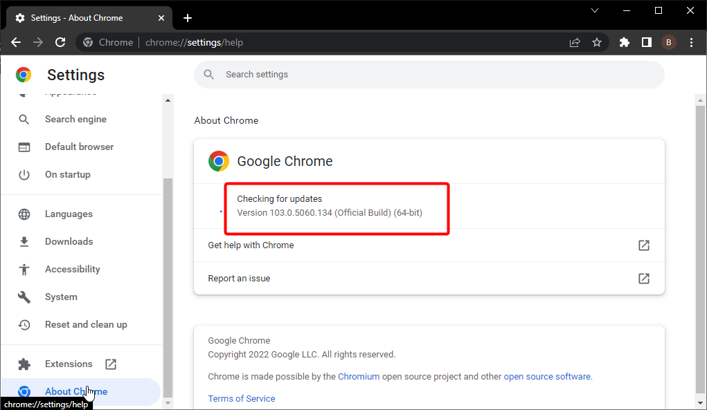Click the Downloads arrow icon
This screenshot has height=410, width=707.
click(x=24, y=242)
